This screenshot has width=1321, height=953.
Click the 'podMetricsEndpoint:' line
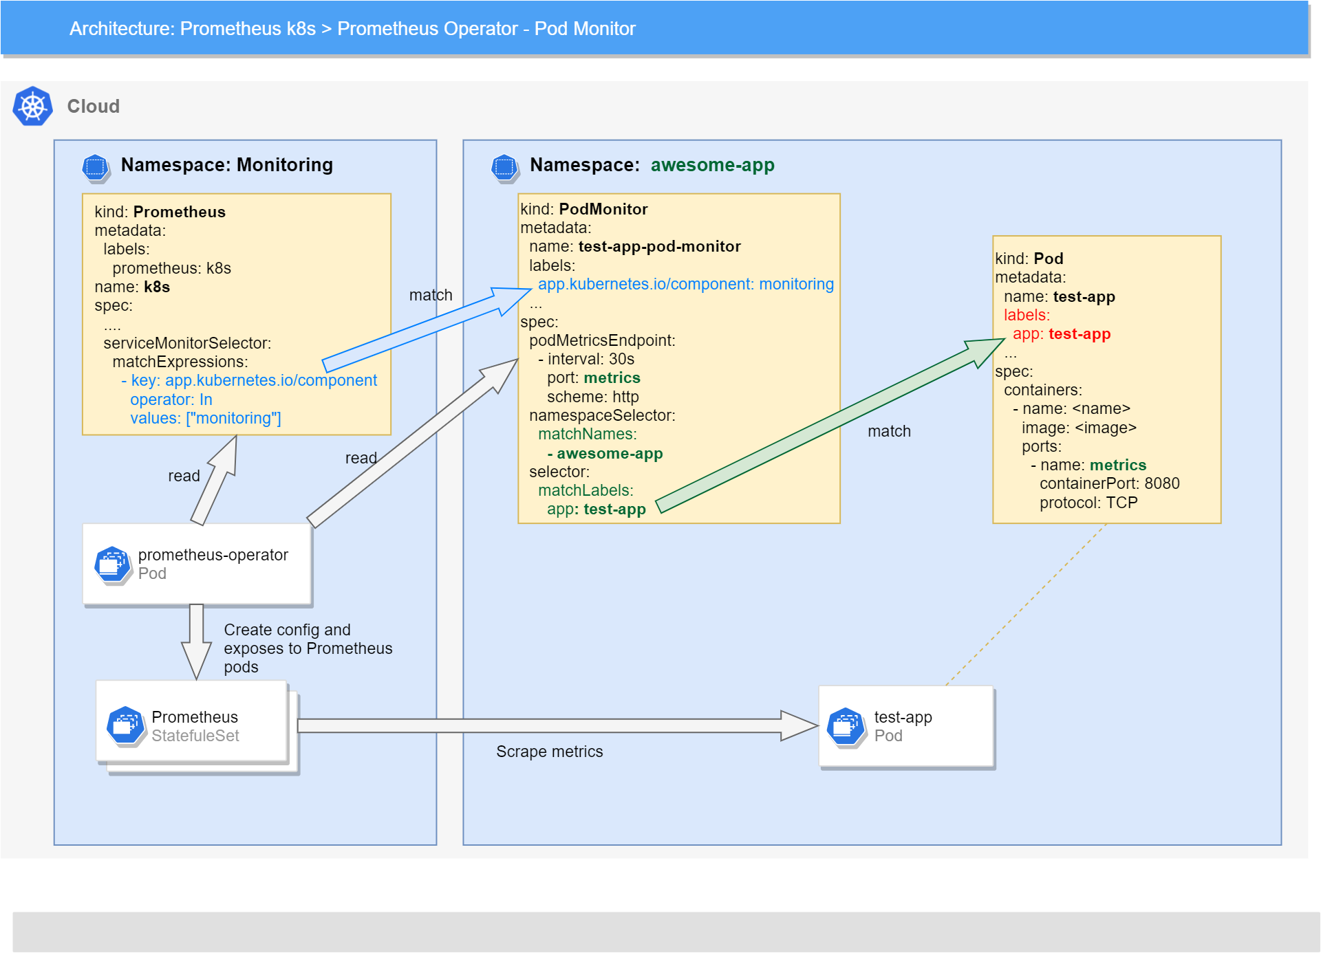coord(602,340)
